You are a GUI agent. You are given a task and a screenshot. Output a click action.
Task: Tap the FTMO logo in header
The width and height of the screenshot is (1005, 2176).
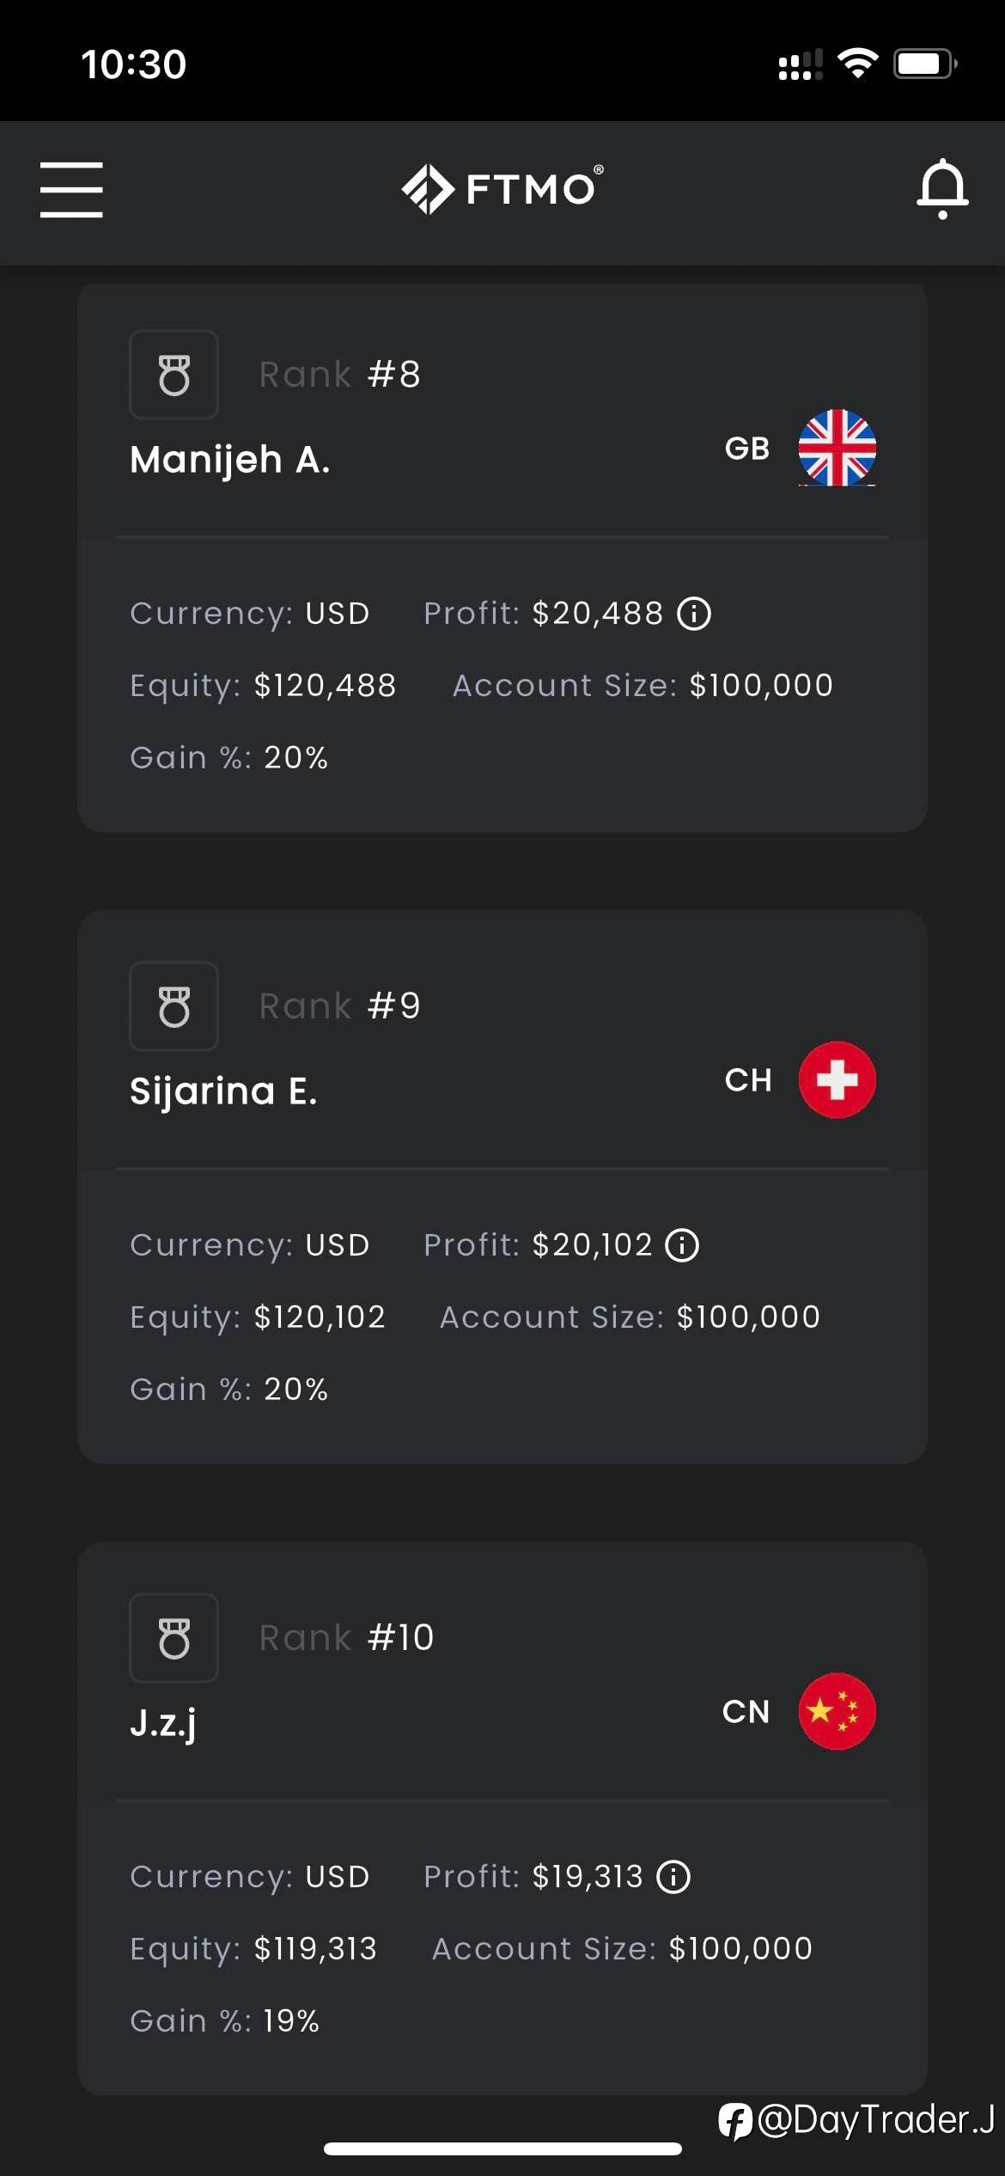(x=502, y=188)
